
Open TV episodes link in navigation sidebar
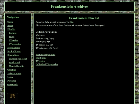click(15, 44)
